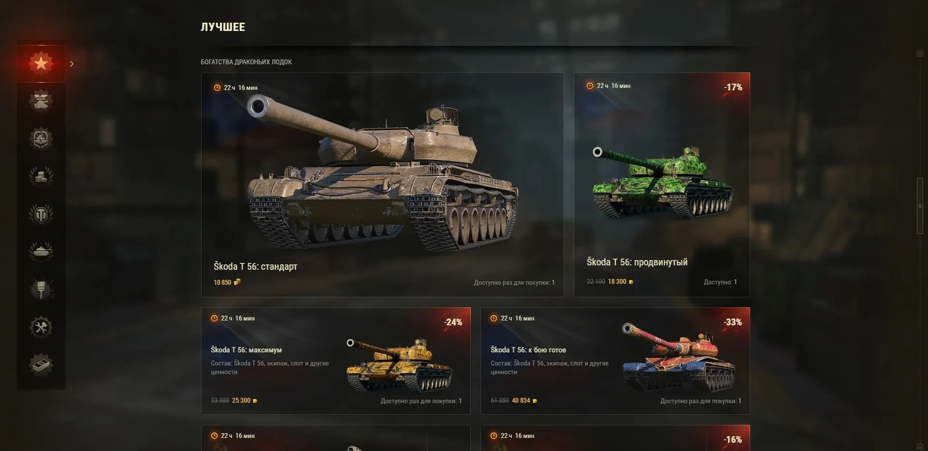Image resolution: width=928 pixels, height=451 pixels.
Task: Open the WoT shield emblem category
Action: click(41, 214)
